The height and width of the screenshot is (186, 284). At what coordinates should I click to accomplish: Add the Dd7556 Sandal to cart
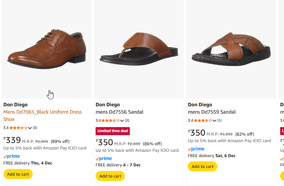(110, 176)
